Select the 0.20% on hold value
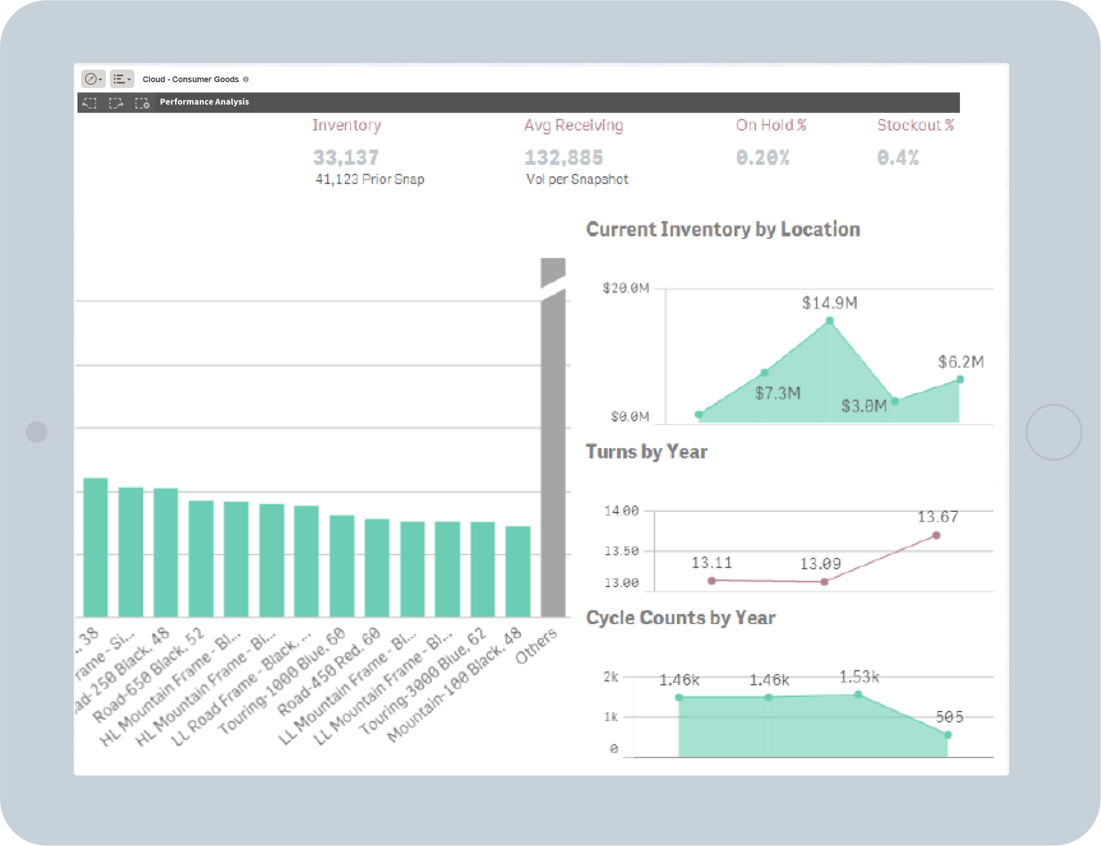Image resolution: width=1101 pixels, height=846 pixels. 763,157
